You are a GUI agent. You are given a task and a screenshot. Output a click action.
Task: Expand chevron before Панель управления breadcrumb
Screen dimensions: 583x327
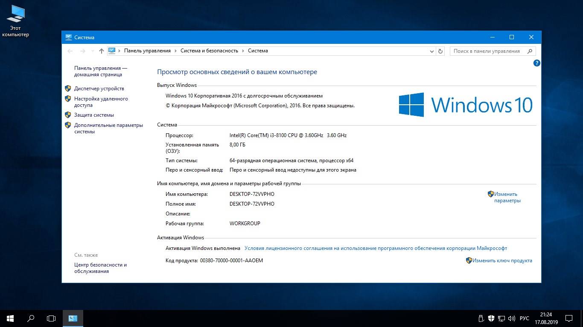120,51
